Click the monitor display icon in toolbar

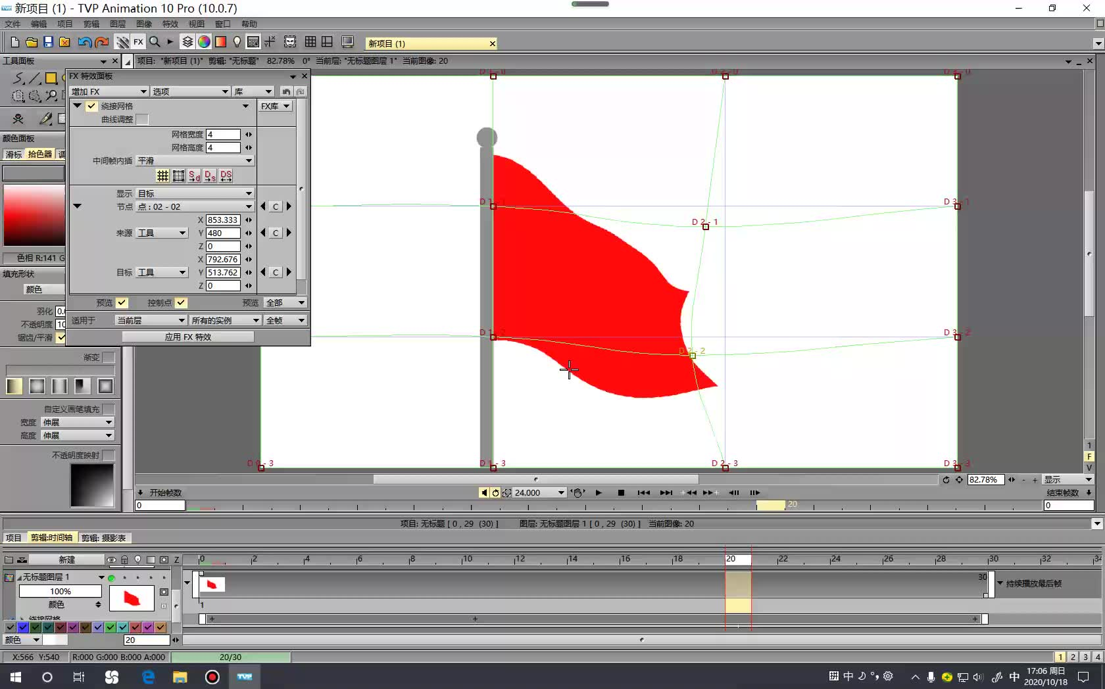[x=348, y=42]
